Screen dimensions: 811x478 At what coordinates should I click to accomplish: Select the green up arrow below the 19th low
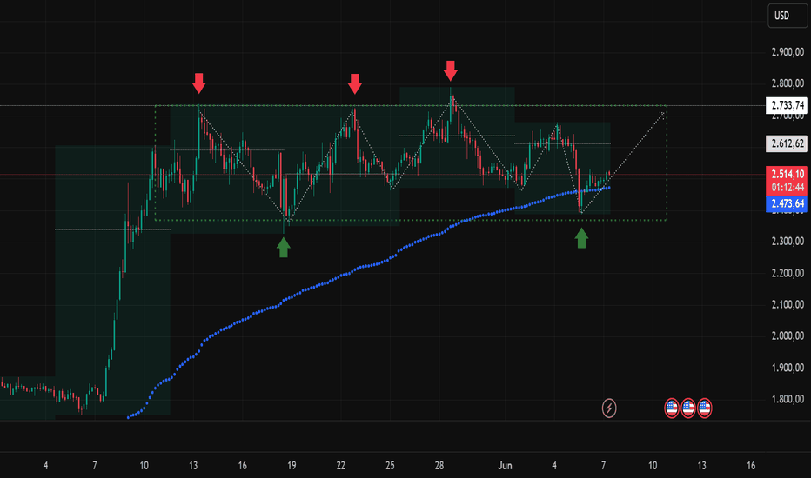[x=283, y=247]
